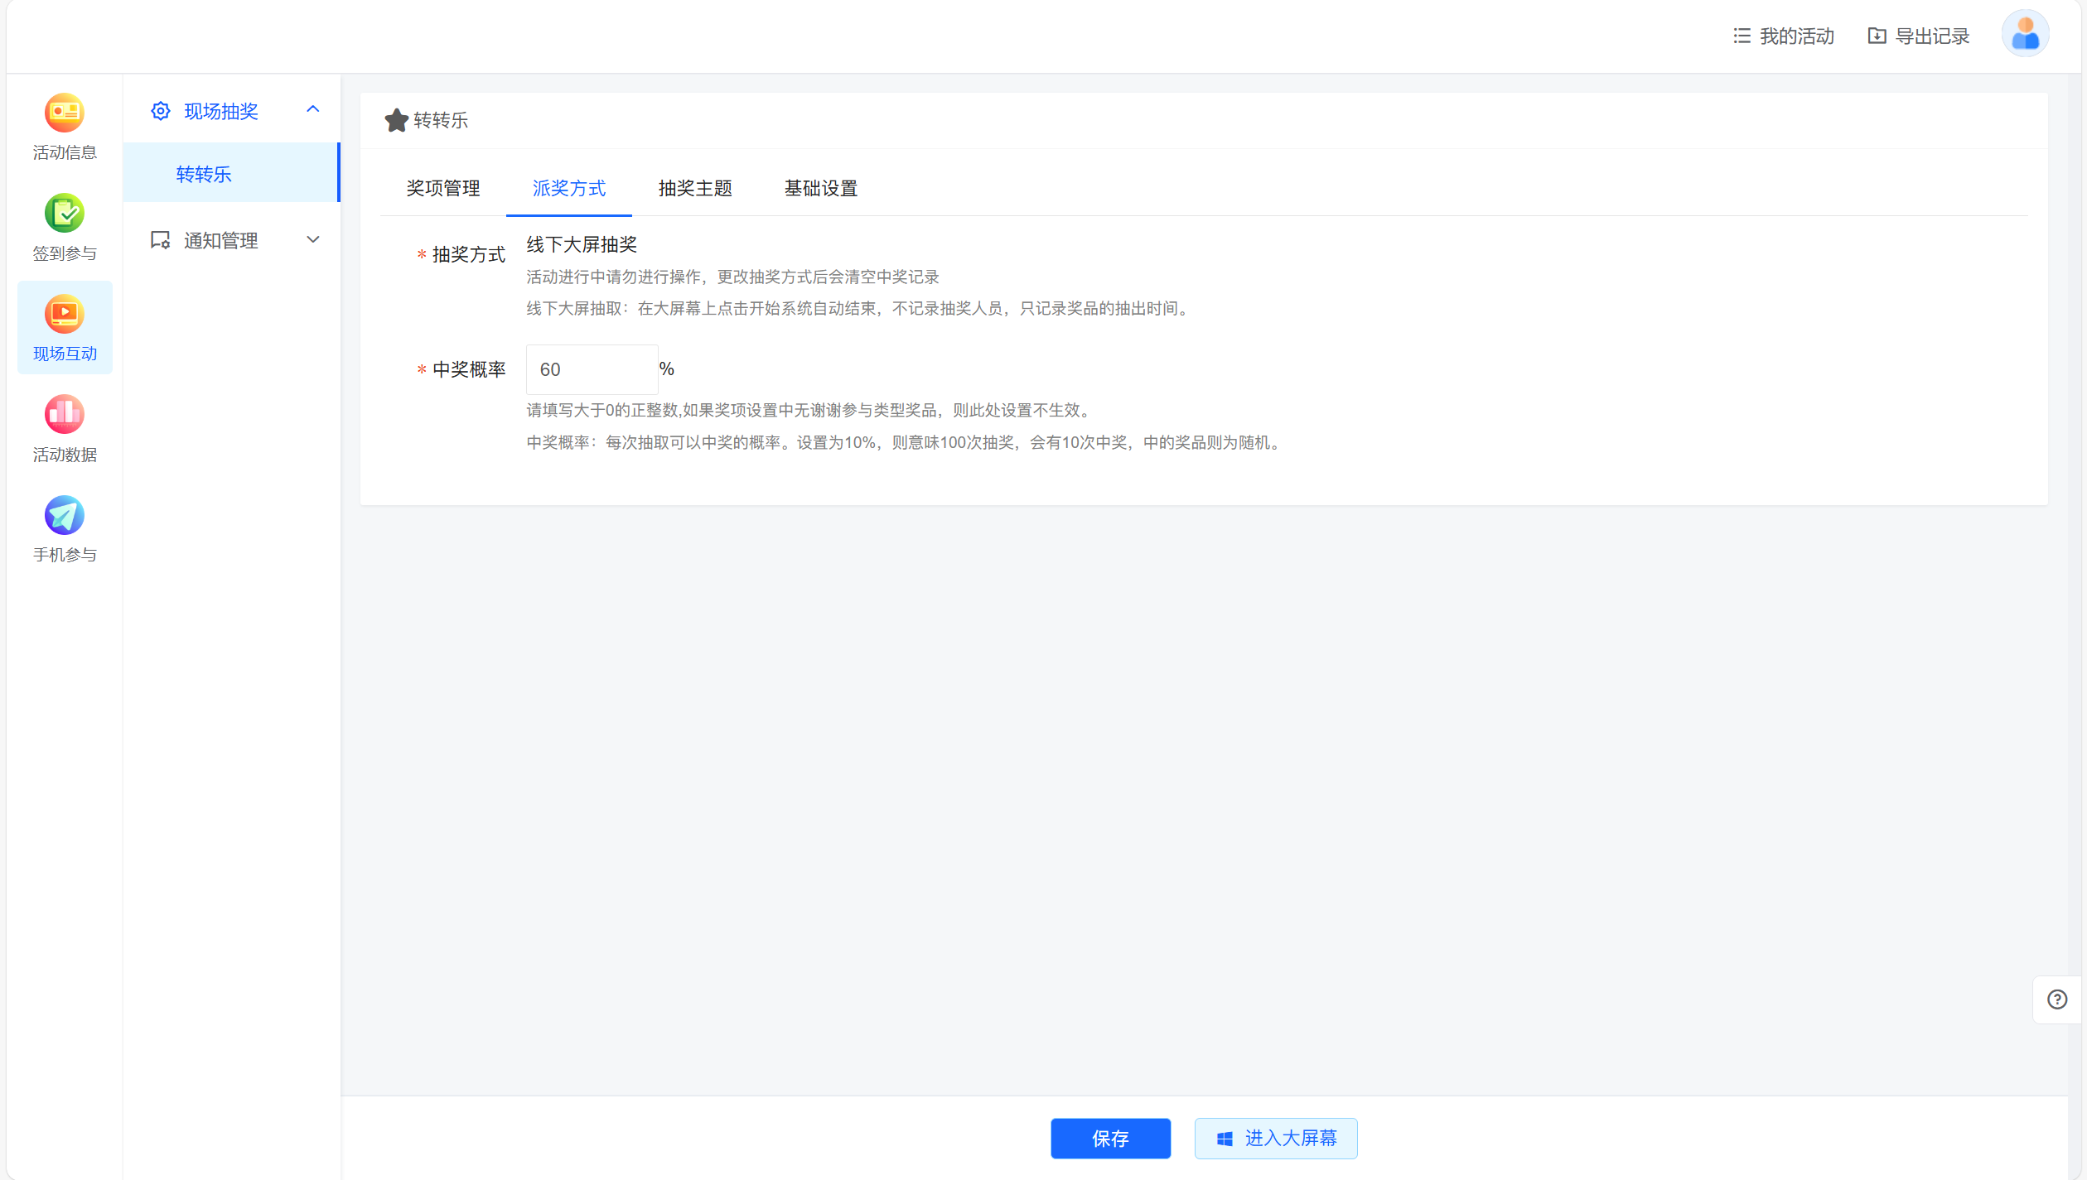The image size is (2087, 1180).
Task: Click the 进入大屏幕 button
Action: click(x=1276, y=1139)
